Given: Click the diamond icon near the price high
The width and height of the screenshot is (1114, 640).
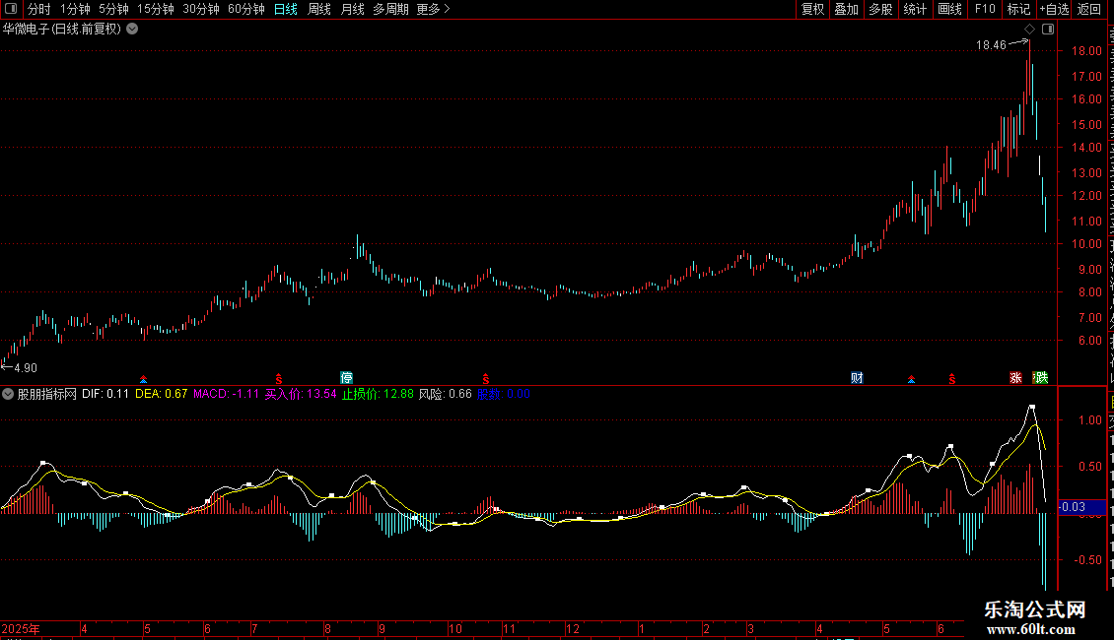Looking at the screenshot, I should coord(1029,30).
